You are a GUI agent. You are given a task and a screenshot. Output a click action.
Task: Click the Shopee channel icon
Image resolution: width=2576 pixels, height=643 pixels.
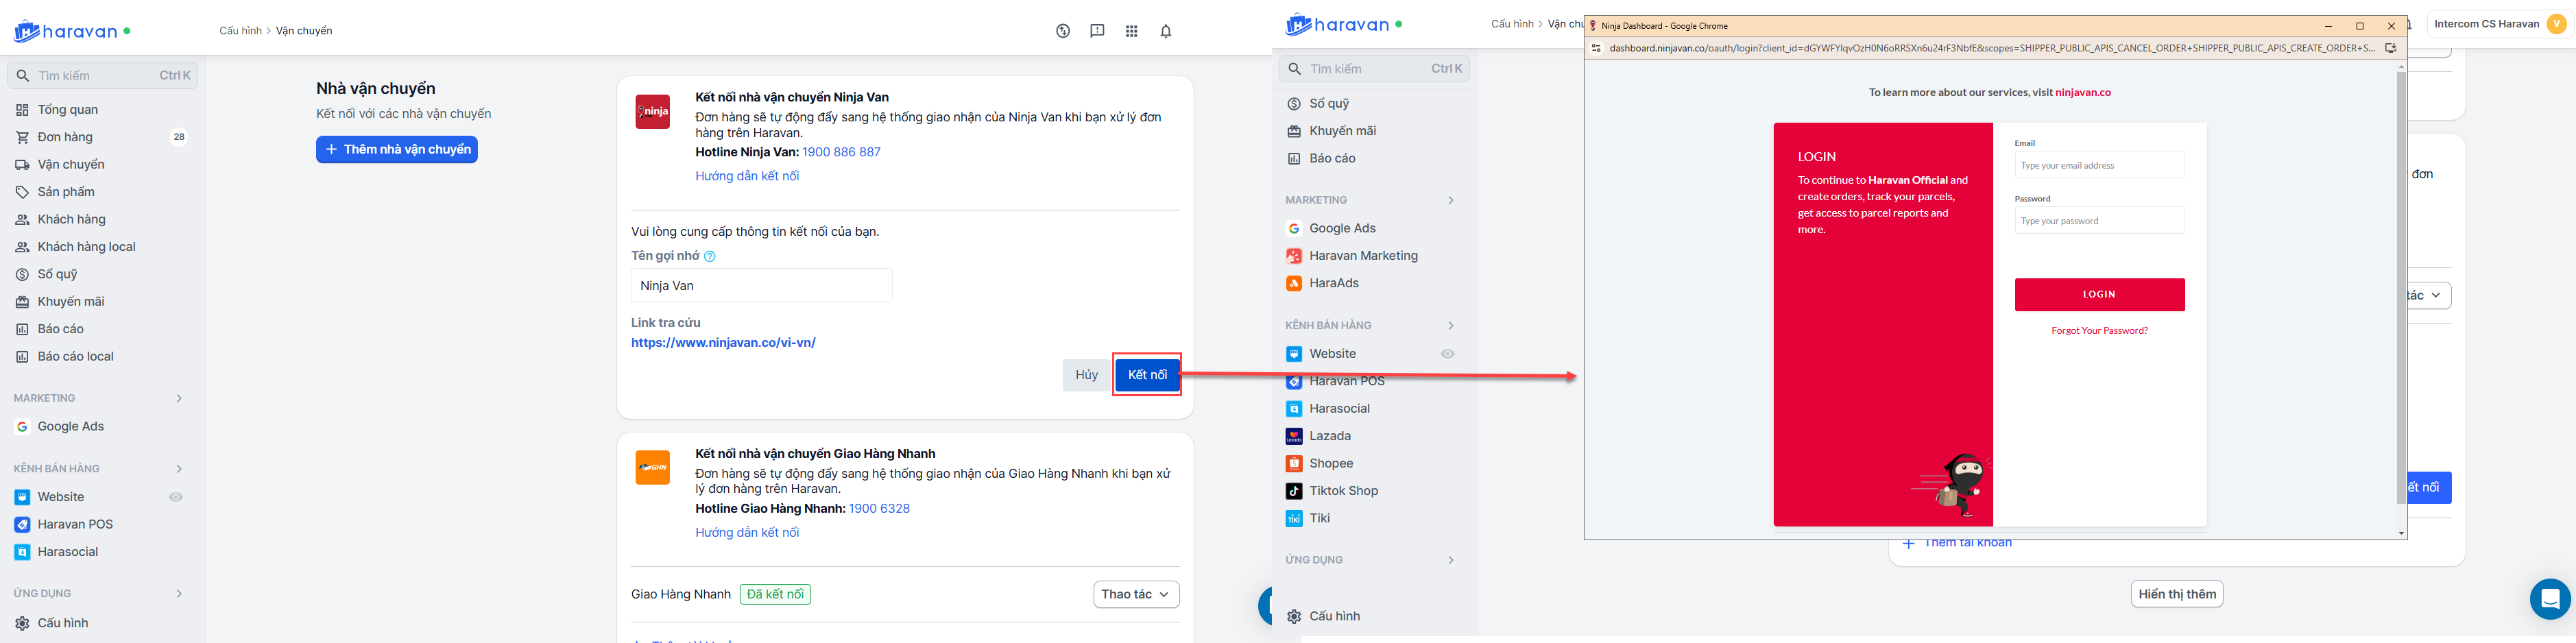pyautogui.click(x=1294, y=463)
